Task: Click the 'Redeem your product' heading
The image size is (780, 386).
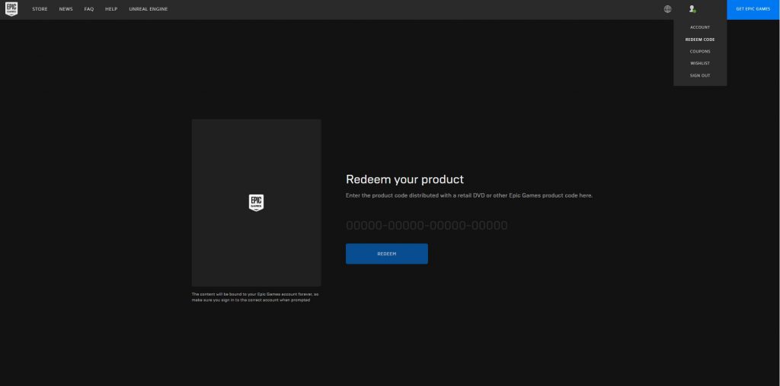Action: [x=404, y=179]
